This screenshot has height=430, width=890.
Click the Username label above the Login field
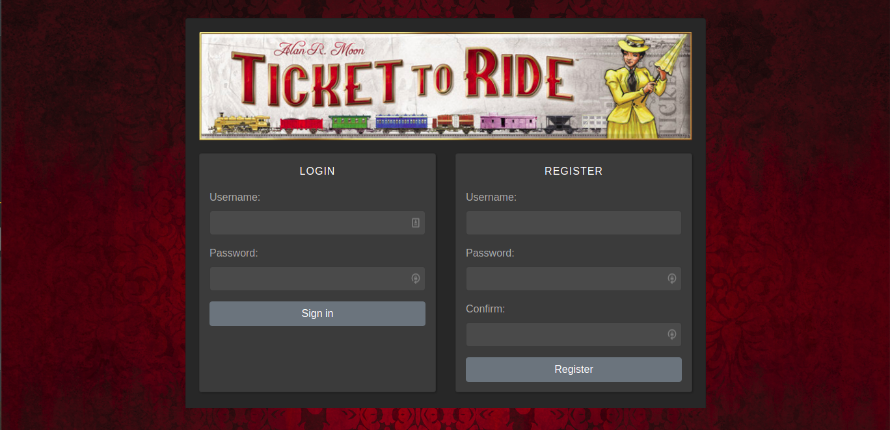tap(234, 197)
